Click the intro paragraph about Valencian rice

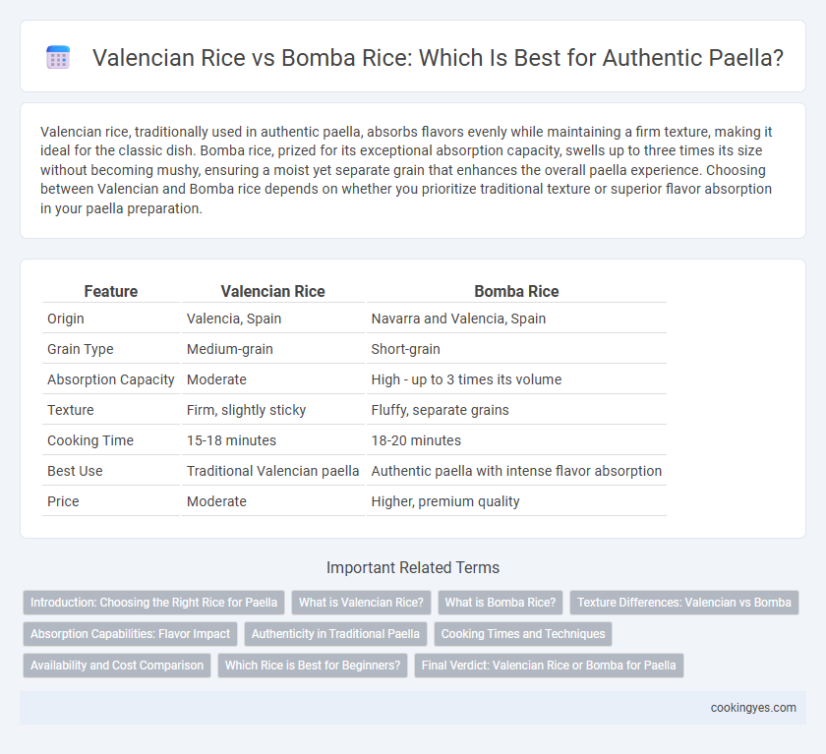[x=407, y=170]
